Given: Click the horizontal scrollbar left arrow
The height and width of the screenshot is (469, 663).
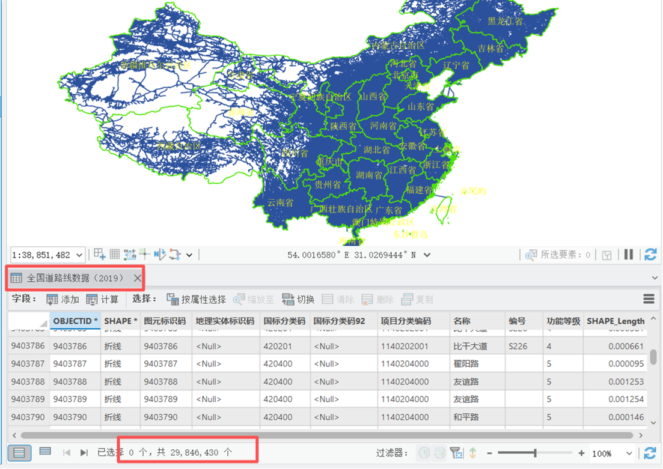Looking at the screenshot, I should pyautogui.click(x=14, y=435).
